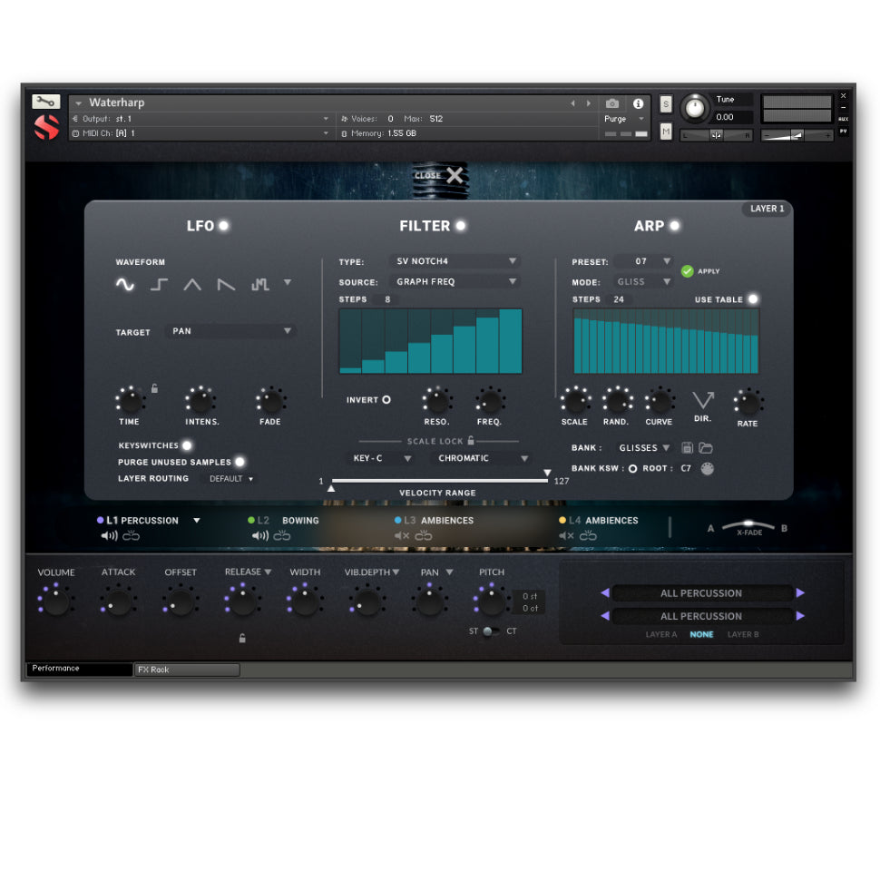Click the A/B X-Fade slider
The width and height of the screenshot is (880, 880).
click(748, 526)
